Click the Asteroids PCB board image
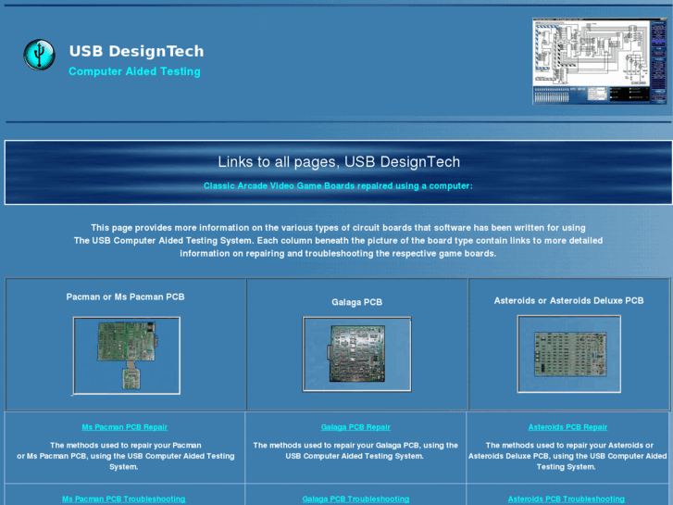Viewport: 673px width, 505px height. [569, 354]
